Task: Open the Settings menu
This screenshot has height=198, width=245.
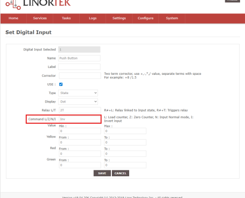Action: pos(119,18)
